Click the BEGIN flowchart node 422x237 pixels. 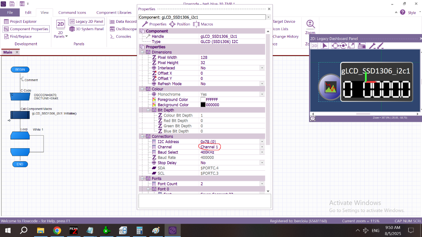[20, 70]
